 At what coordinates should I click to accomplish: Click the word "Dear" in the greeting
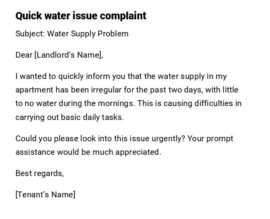[x=24, y=55]
